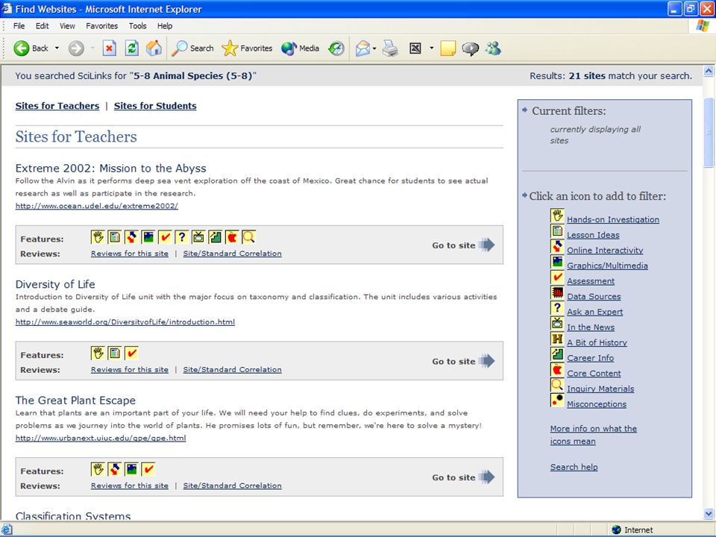This screenshot has height=537, width=716.
Task: Add the Ask an Expert question-mark icon
Action: (x=557, y=308)
